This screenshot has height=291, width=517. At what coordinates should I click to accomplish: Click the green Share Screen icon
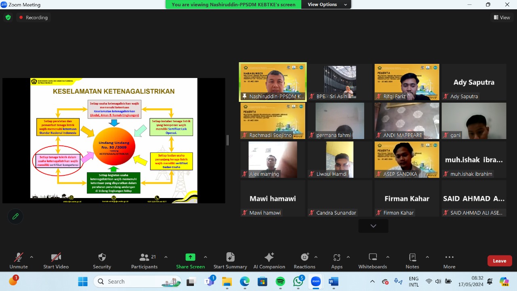[190, 257]
